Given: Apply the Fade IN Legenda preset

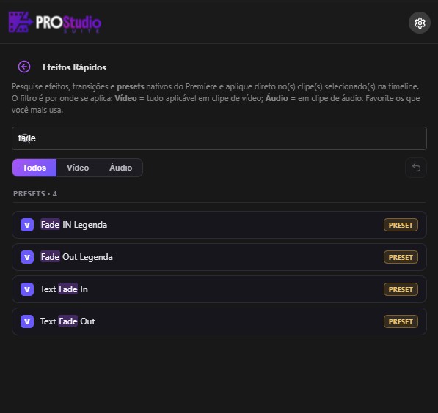Looking at the screenshot, I should [x=219, y=225].
